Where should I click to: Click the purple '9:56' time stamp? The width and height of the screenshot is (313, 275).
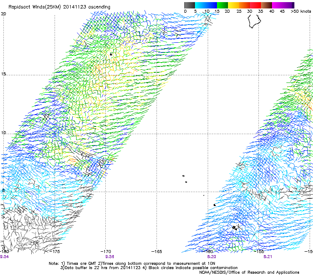[x=110, y=257]
